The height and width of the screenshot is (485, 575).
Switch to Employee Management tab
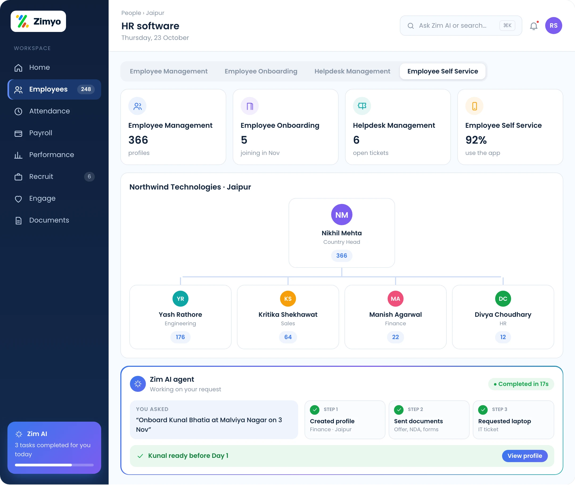(169, 71)
